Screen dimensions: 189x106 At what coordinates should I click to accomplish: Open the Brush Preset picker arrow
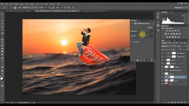[12, 8]
